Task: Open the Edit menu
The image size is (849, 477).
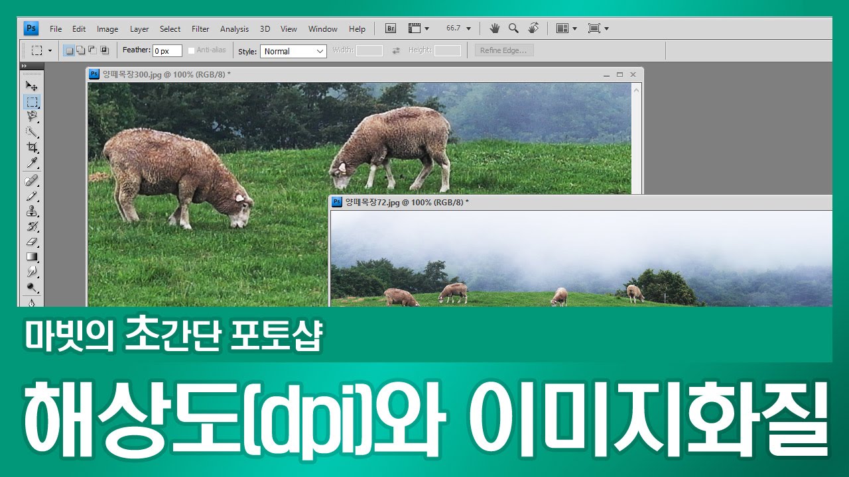Action: (x=79, y=29)
